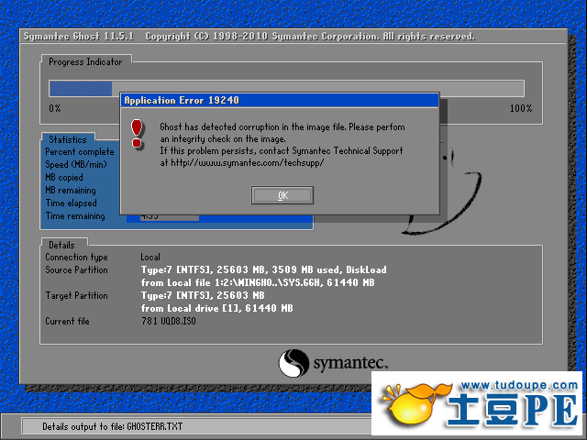The width and height of the screenshot is (587, 440).
Task: Click the Target Partition label
Action: [76, 295]
